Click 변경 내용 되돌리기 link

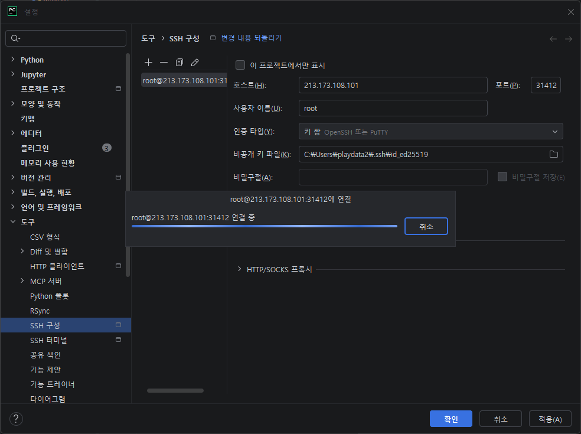251,38
